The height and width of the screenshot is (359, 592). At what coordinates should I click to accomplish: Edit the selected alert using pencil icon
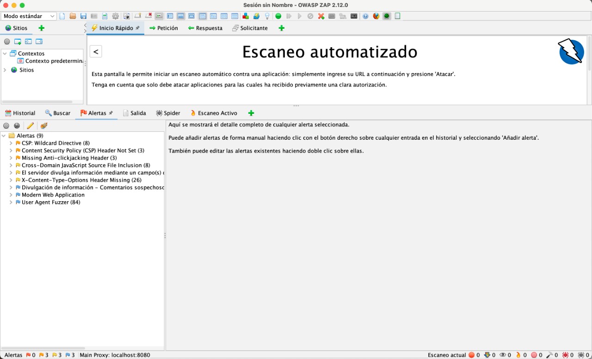(31, 125)
